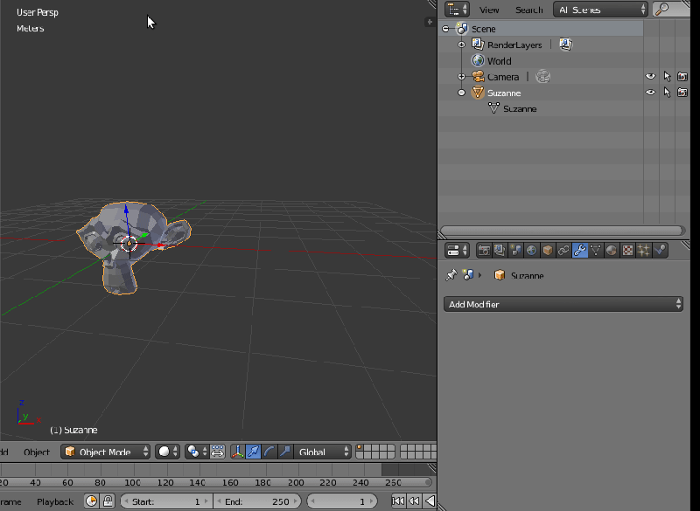Screen dimensions: 700x511
Task: Jump to the start frame button
Action: click(398, 501)
